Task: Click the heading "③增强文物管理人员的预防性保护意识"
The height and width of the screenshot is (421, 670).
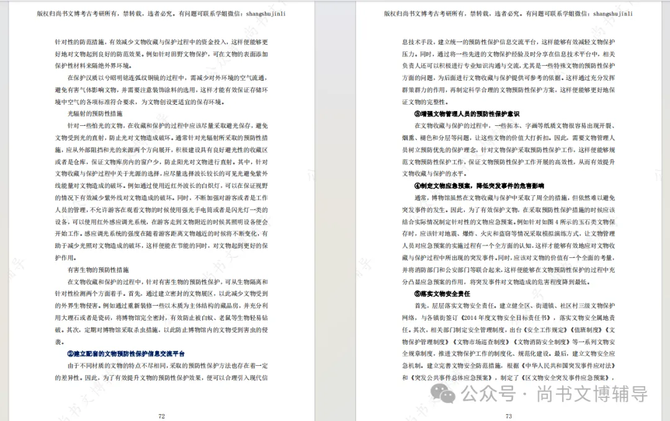Action: [x=467, y=114]
